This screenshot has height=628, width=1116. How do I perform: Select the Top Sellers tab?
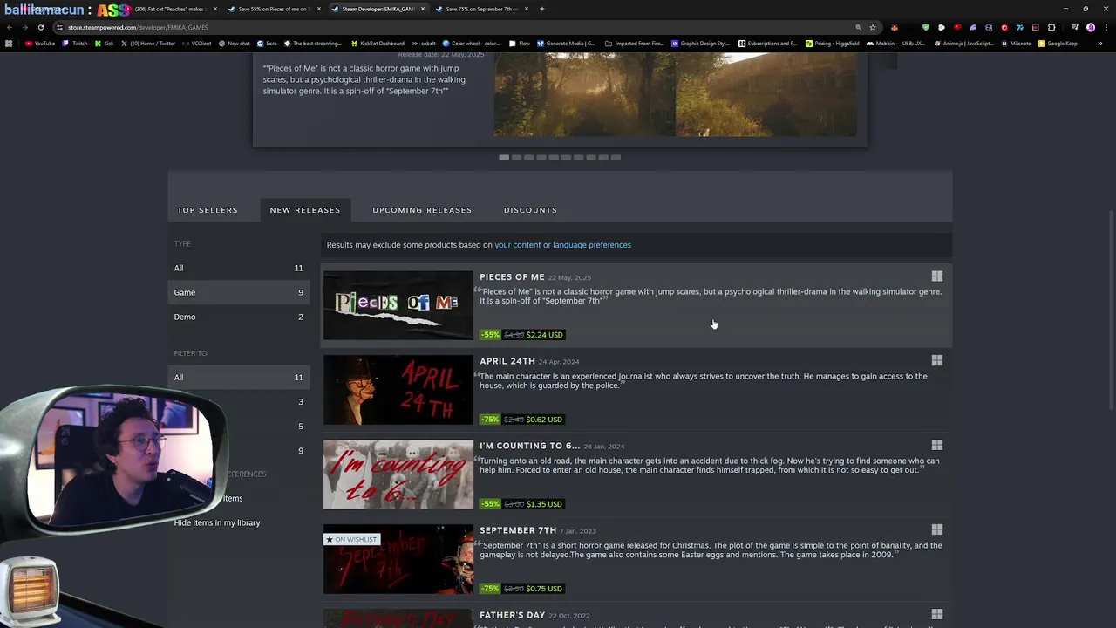pyautogui.click(x=208, y=210)
